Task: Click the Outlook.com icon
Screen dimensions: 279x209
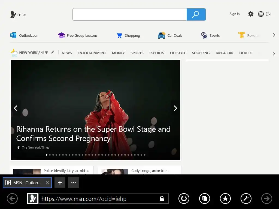Action: pyautogui.click(x=13, y=35)
